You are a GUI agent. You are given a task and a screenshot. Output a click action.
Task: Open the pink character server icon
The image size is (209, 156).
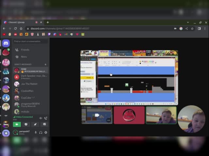6,62
